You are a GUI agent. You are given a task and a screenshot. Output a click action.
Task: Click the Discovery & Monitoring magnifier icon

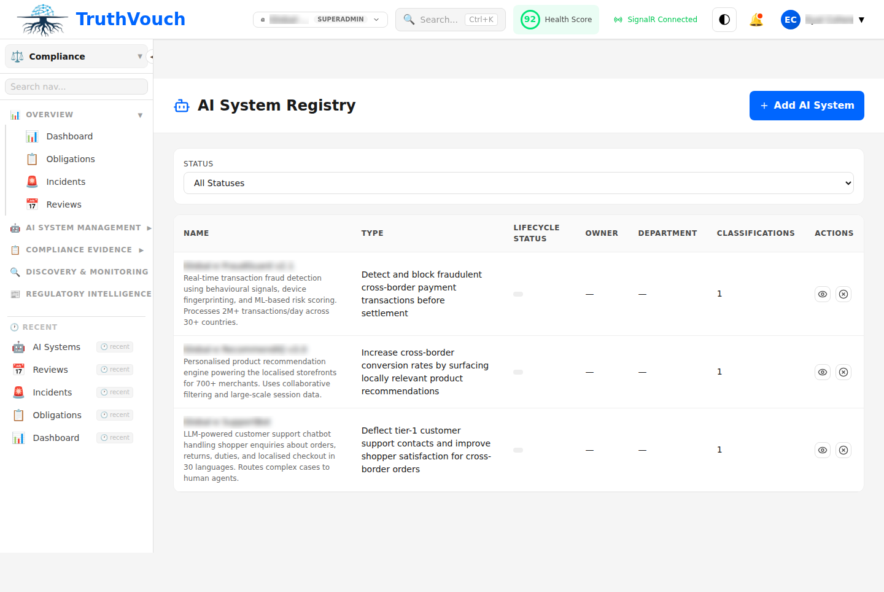pos(15,272)
